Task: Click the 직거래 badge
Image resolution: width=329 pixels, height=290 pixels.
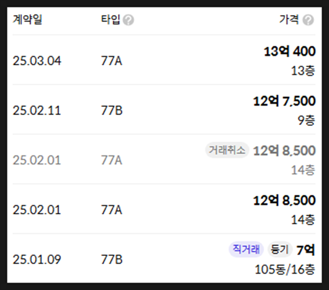Action: 246,250
